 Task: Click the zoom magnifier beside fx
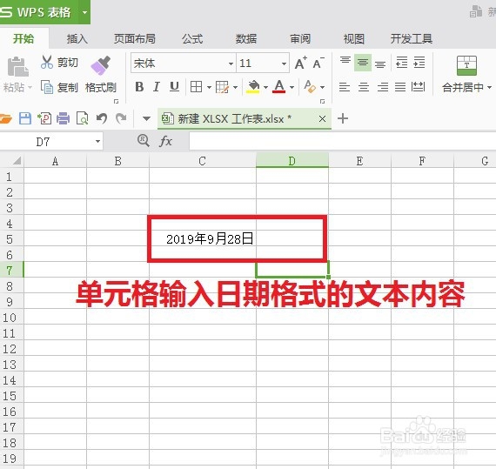point(144,140)
